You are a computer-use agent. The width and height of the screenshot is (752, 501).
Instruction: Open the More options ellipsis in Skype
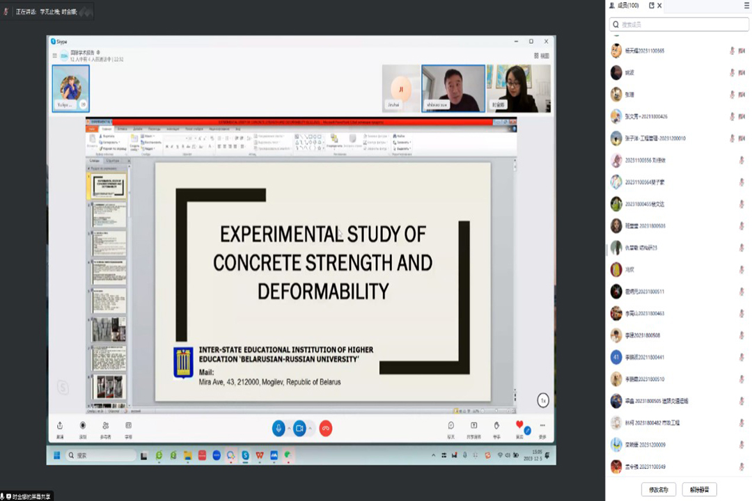[542, 426]
